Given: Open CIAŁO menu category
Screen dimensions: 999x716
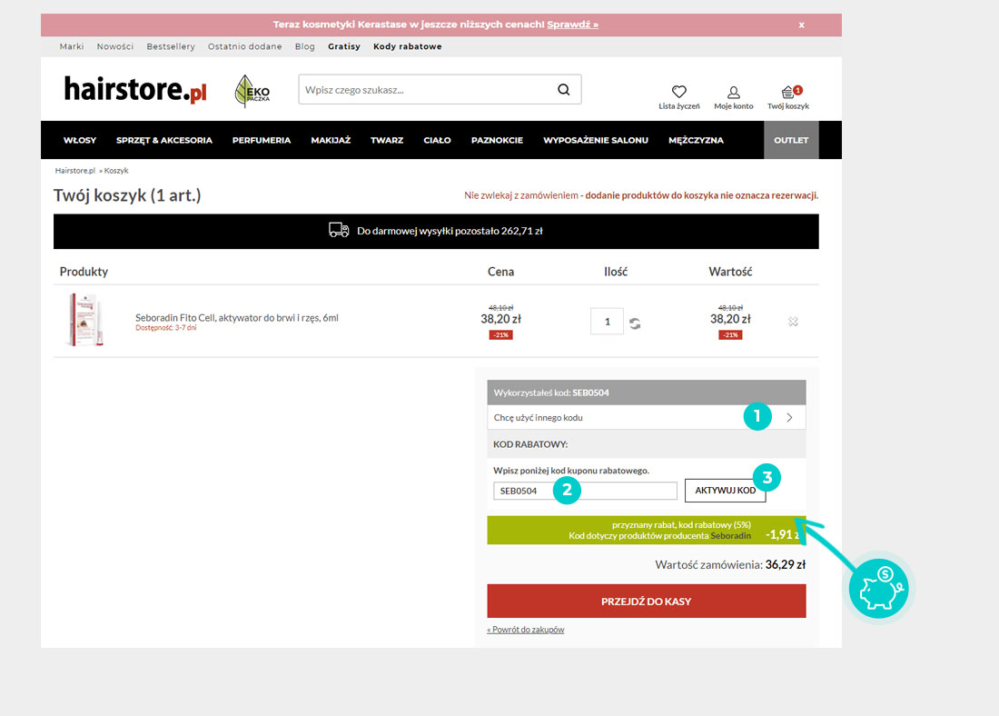Looking at the screenshot, I should pyautogui.click(x=437, y=140).
